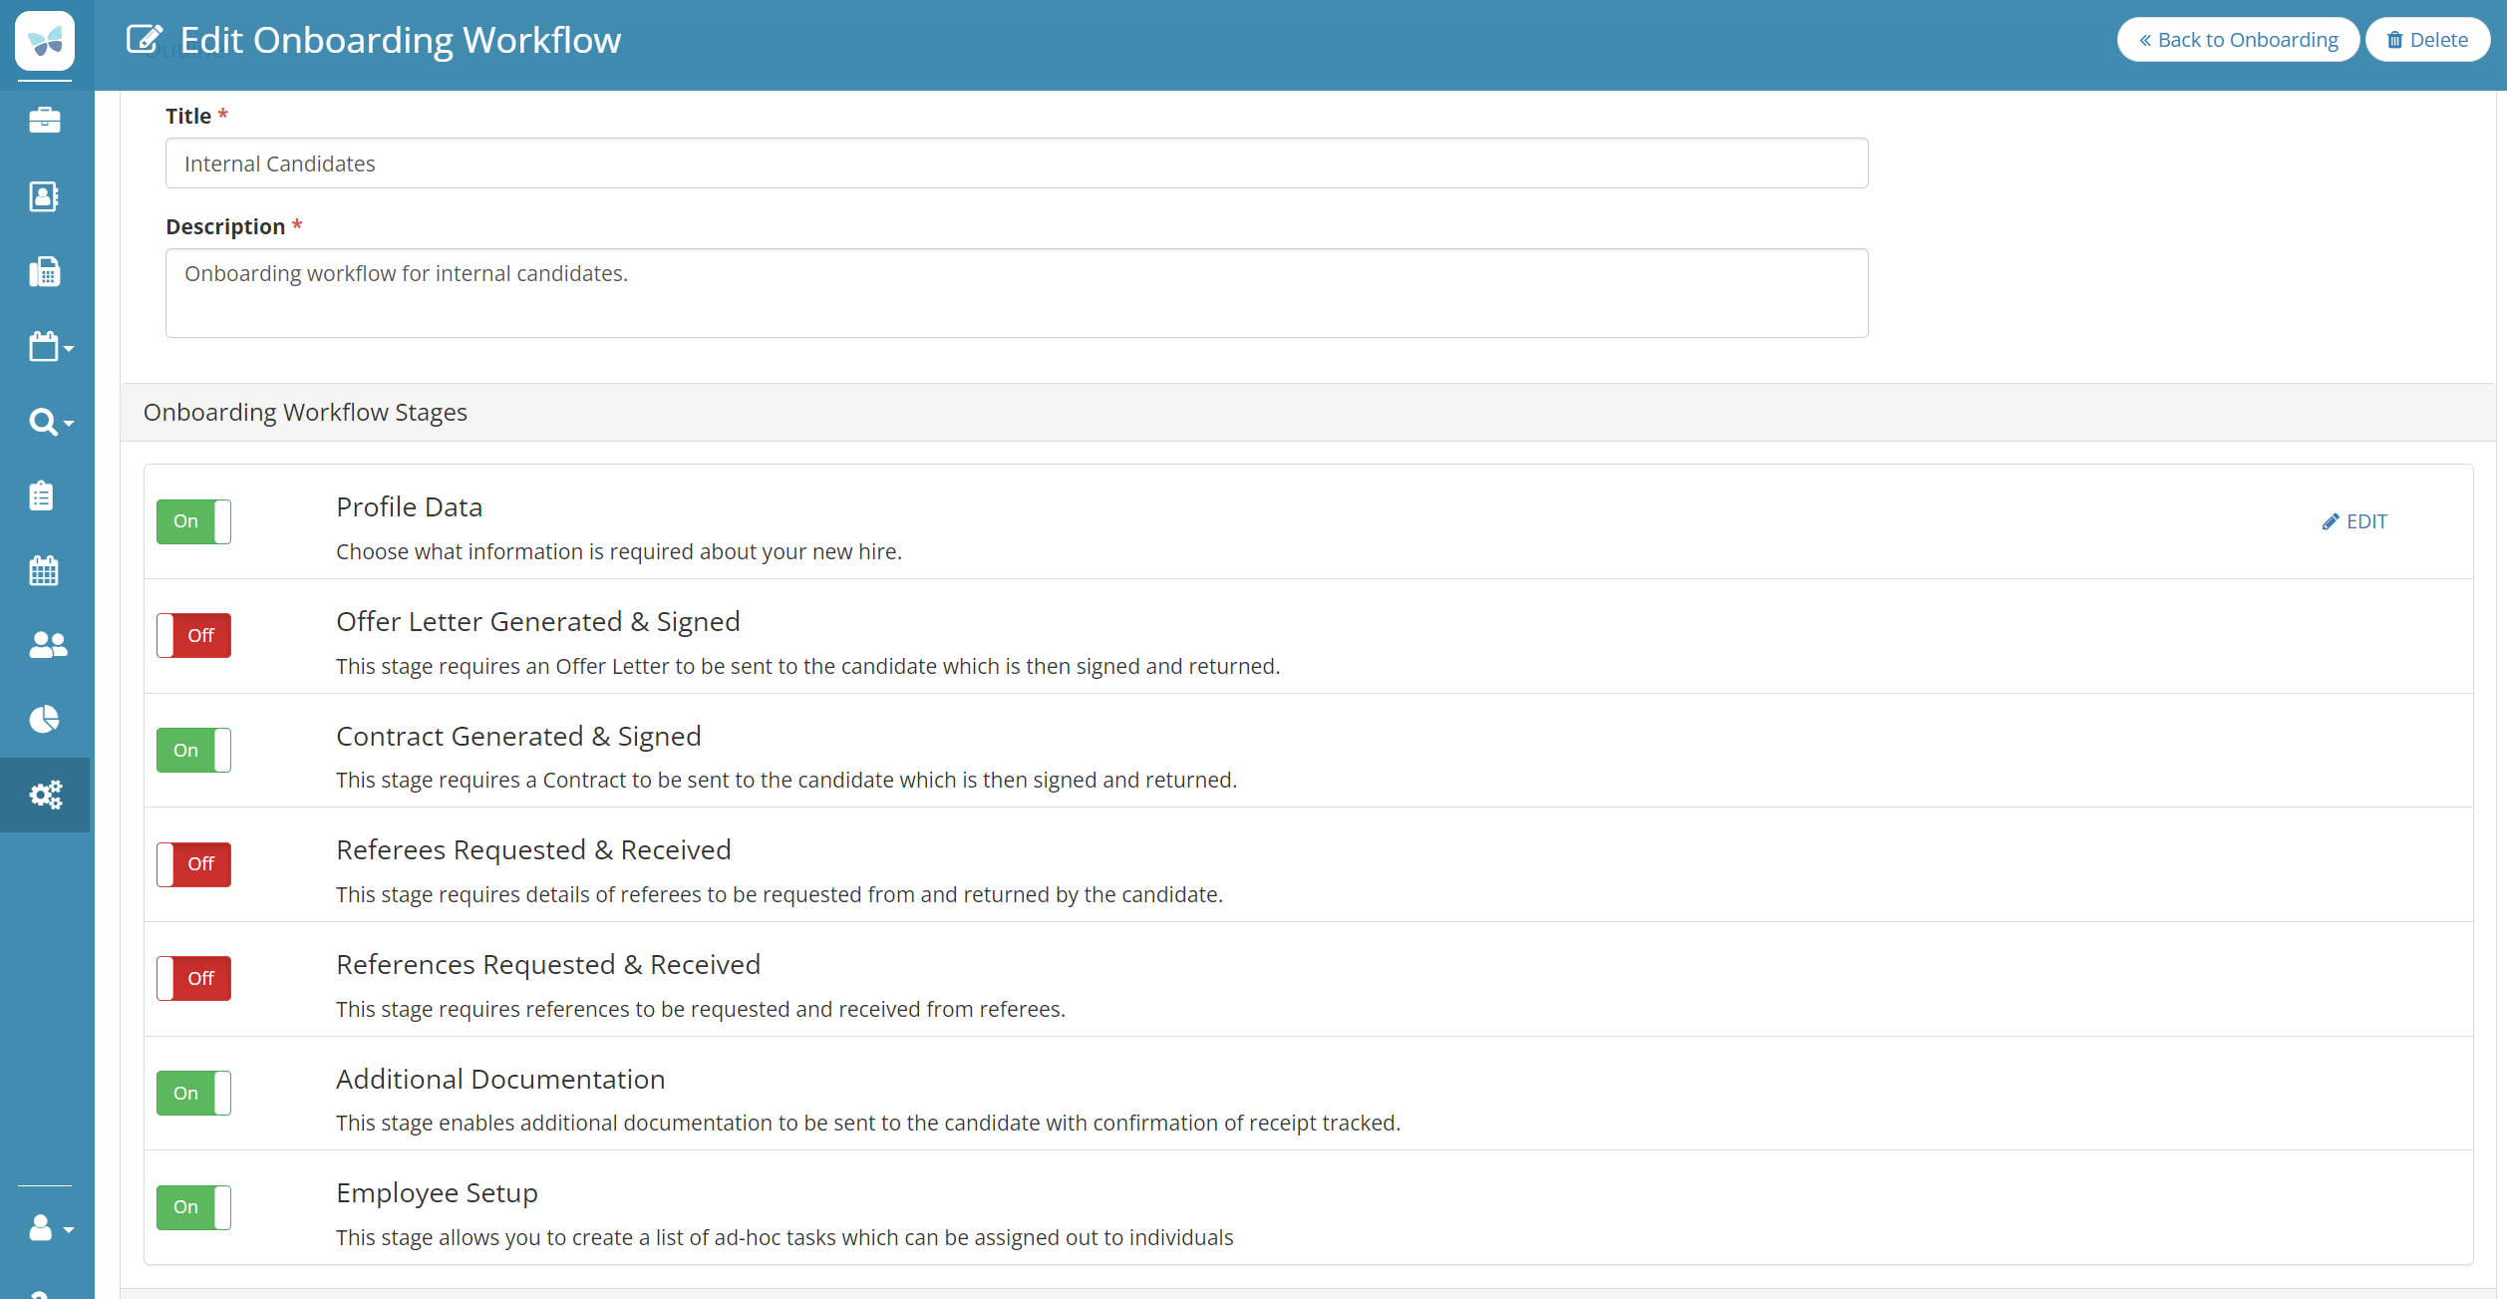
Task: Turn off the Profile Data stage toggle
Action: point(193,521)
